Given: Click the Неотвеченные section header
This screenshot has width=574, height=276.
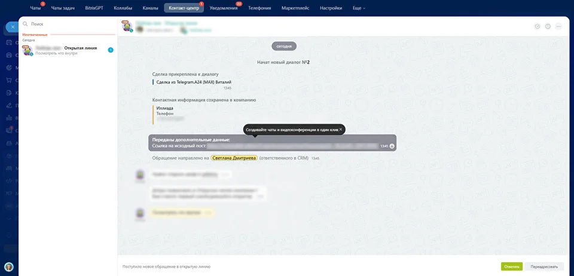Looking at the screenshot, I should [x=35, y=35].
